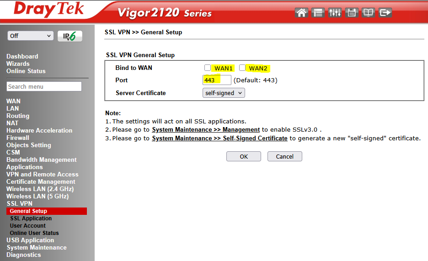Viewport: 428px width, 261px height.
Task: Collapse the SSL VPN menu
Action: click(19, 204)
